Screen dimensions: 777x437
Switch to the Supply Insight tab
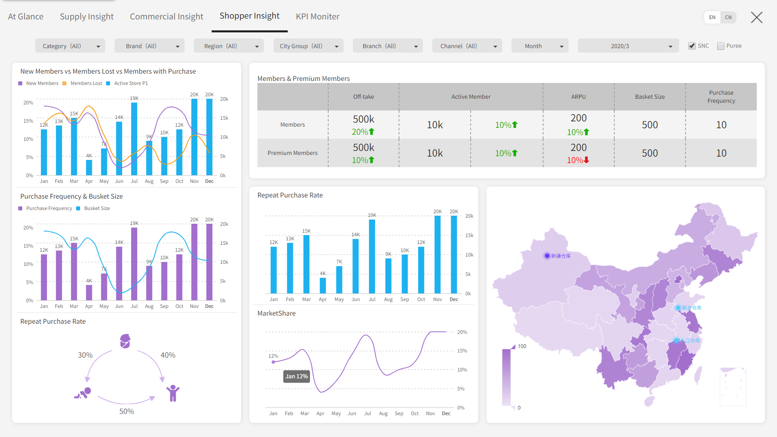click(x=87, y=17)
